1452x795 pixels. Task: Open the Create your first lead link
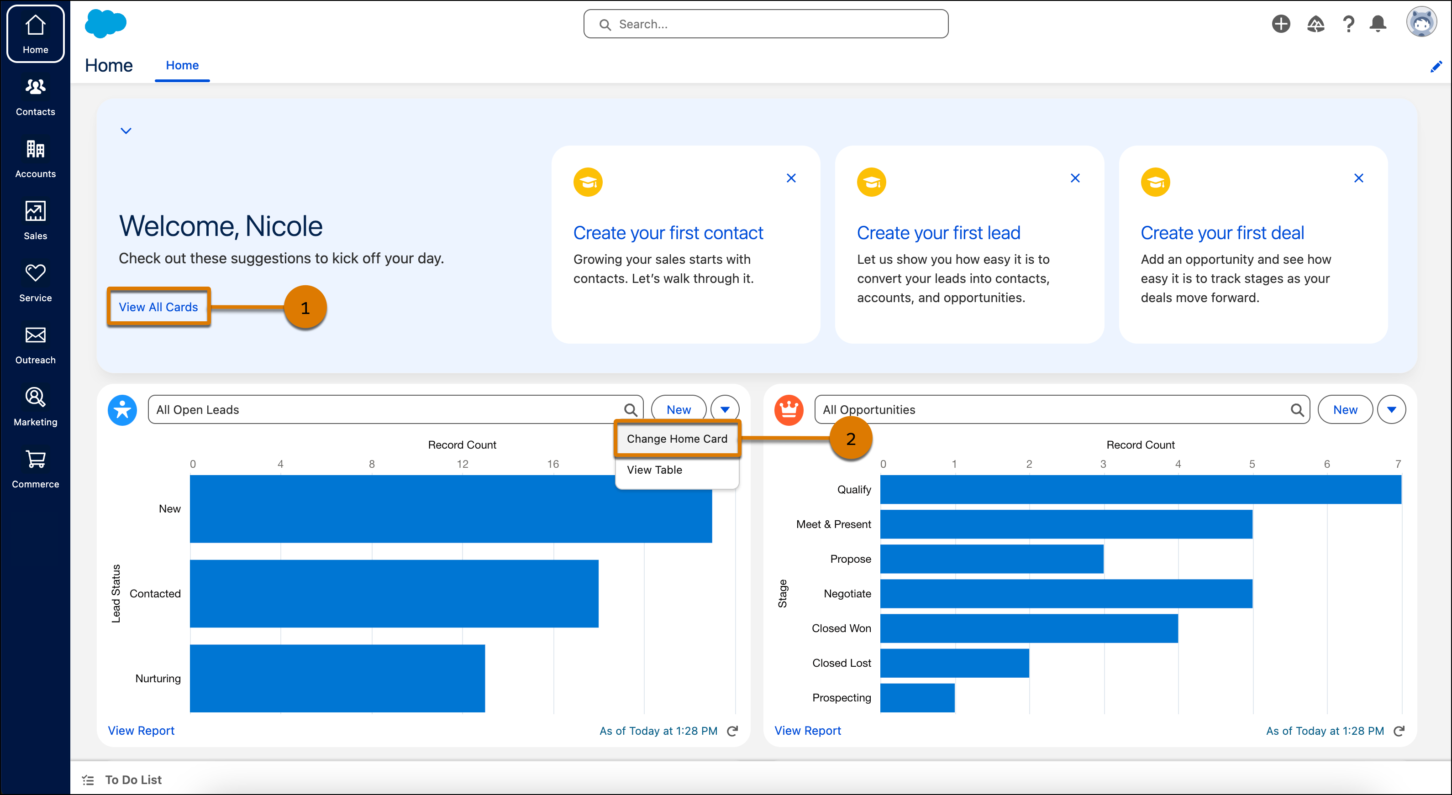coord(938,233)
